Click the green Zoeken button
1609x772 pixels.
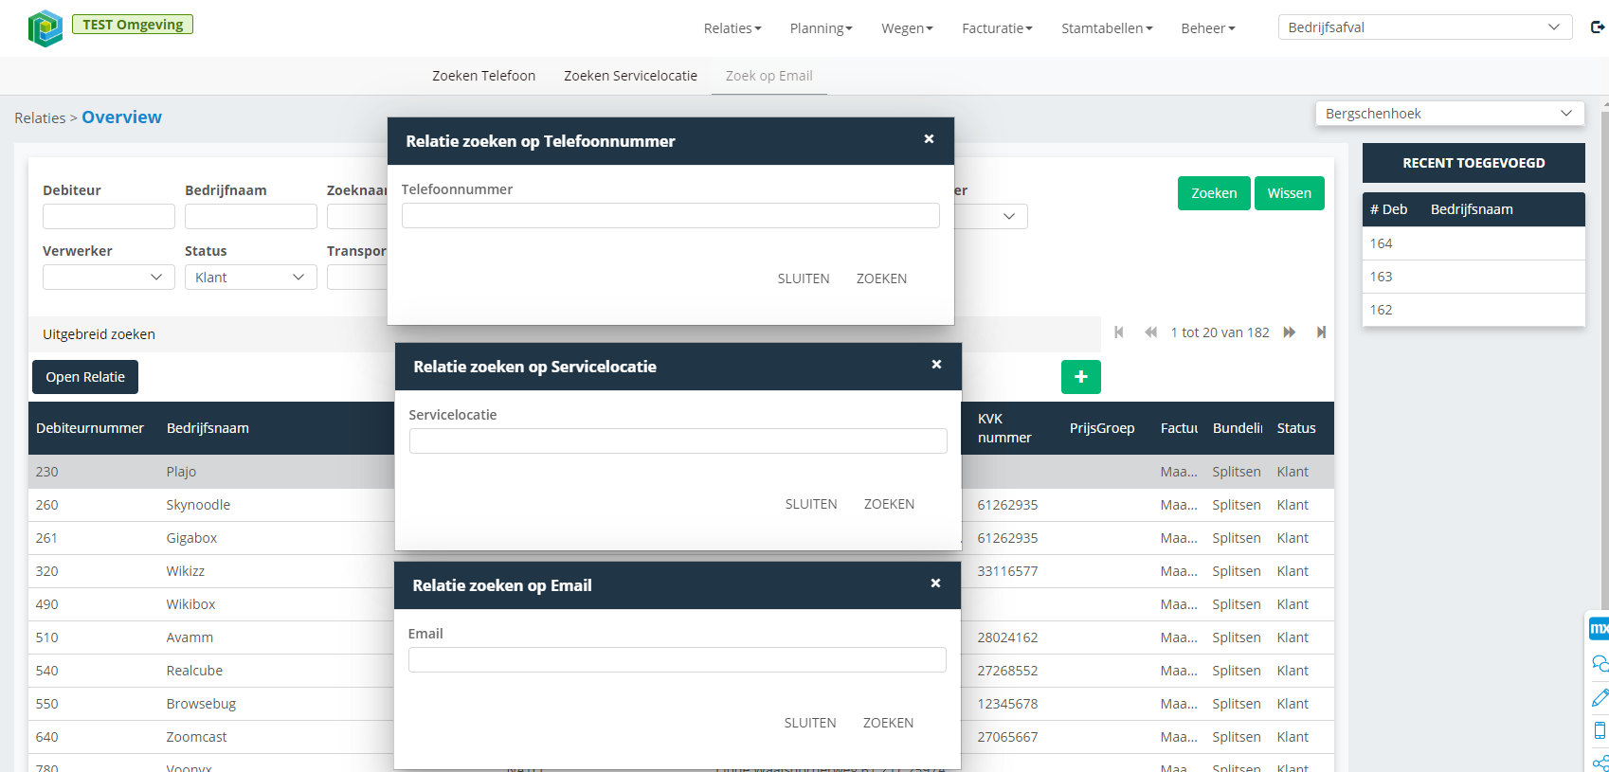tap(1214, 193)
